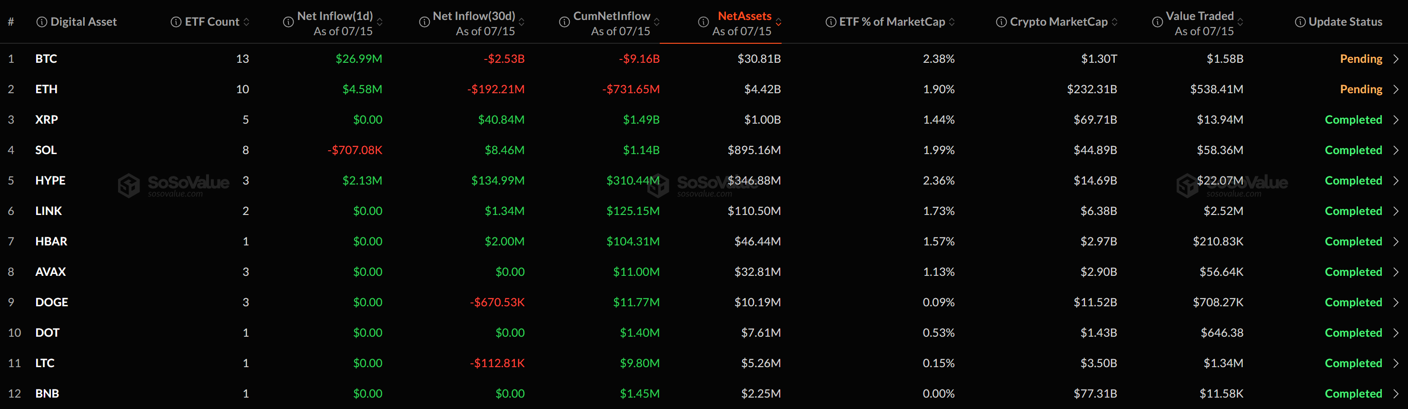
Task: Show info for Net Inflow(30d) column
Action: click(x=424, y=22)
